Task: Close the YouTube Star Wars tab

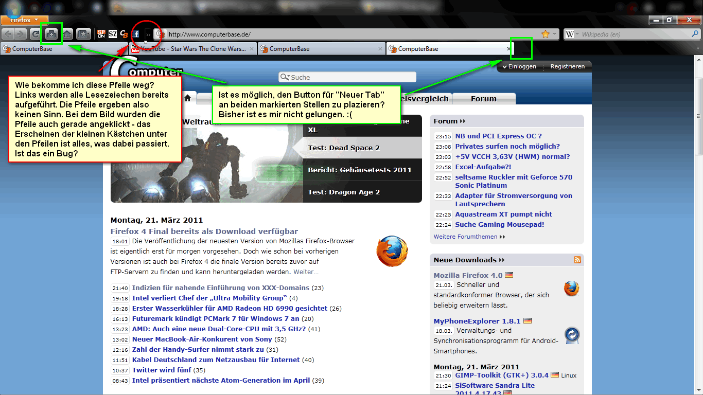Action: 252,49
